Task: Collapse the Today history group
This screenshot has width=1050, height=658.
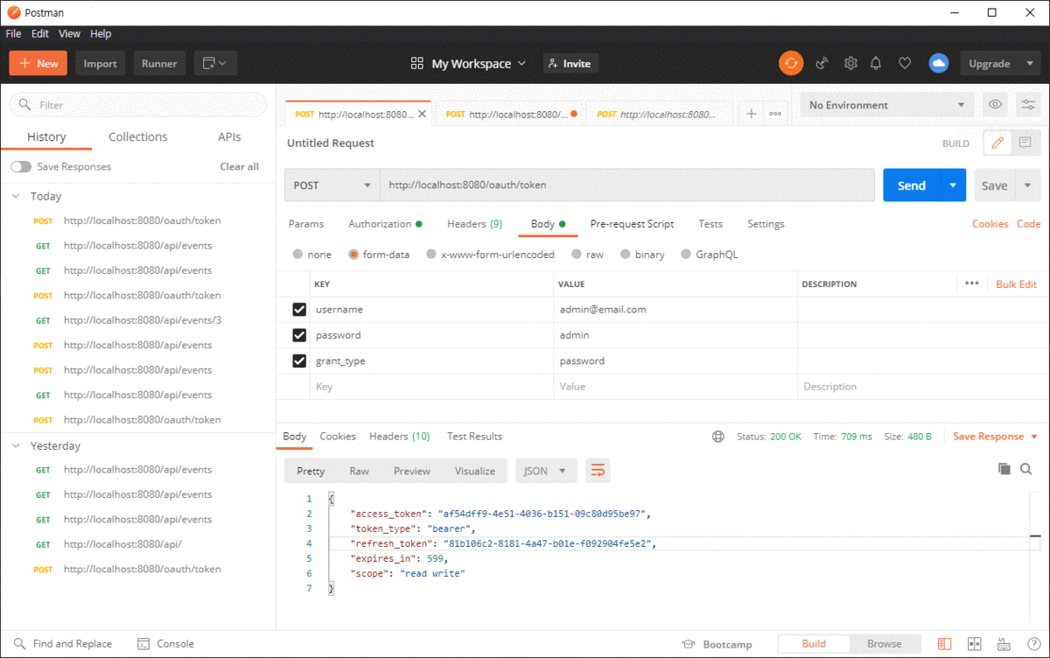Action: click(x=16, y=196)
